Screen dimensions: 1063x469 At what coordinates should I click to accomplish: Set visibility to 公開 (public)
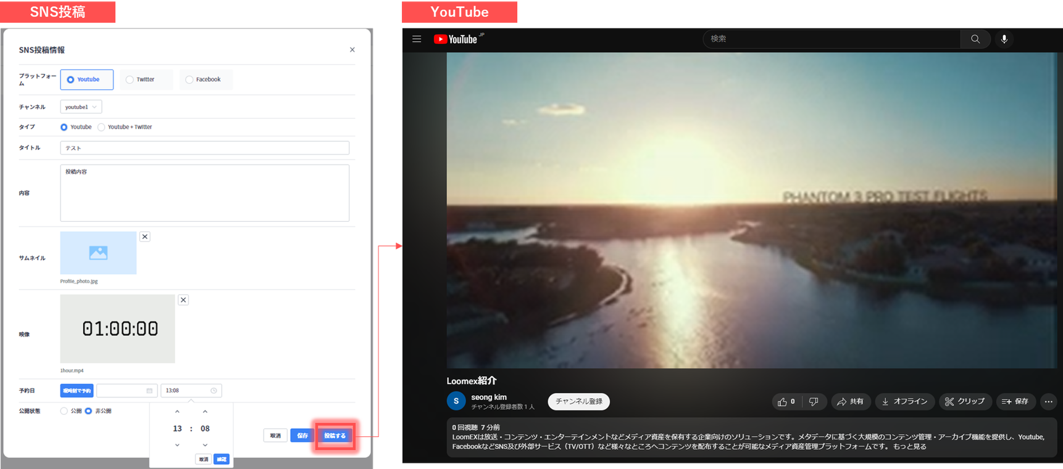pos(64,411)
